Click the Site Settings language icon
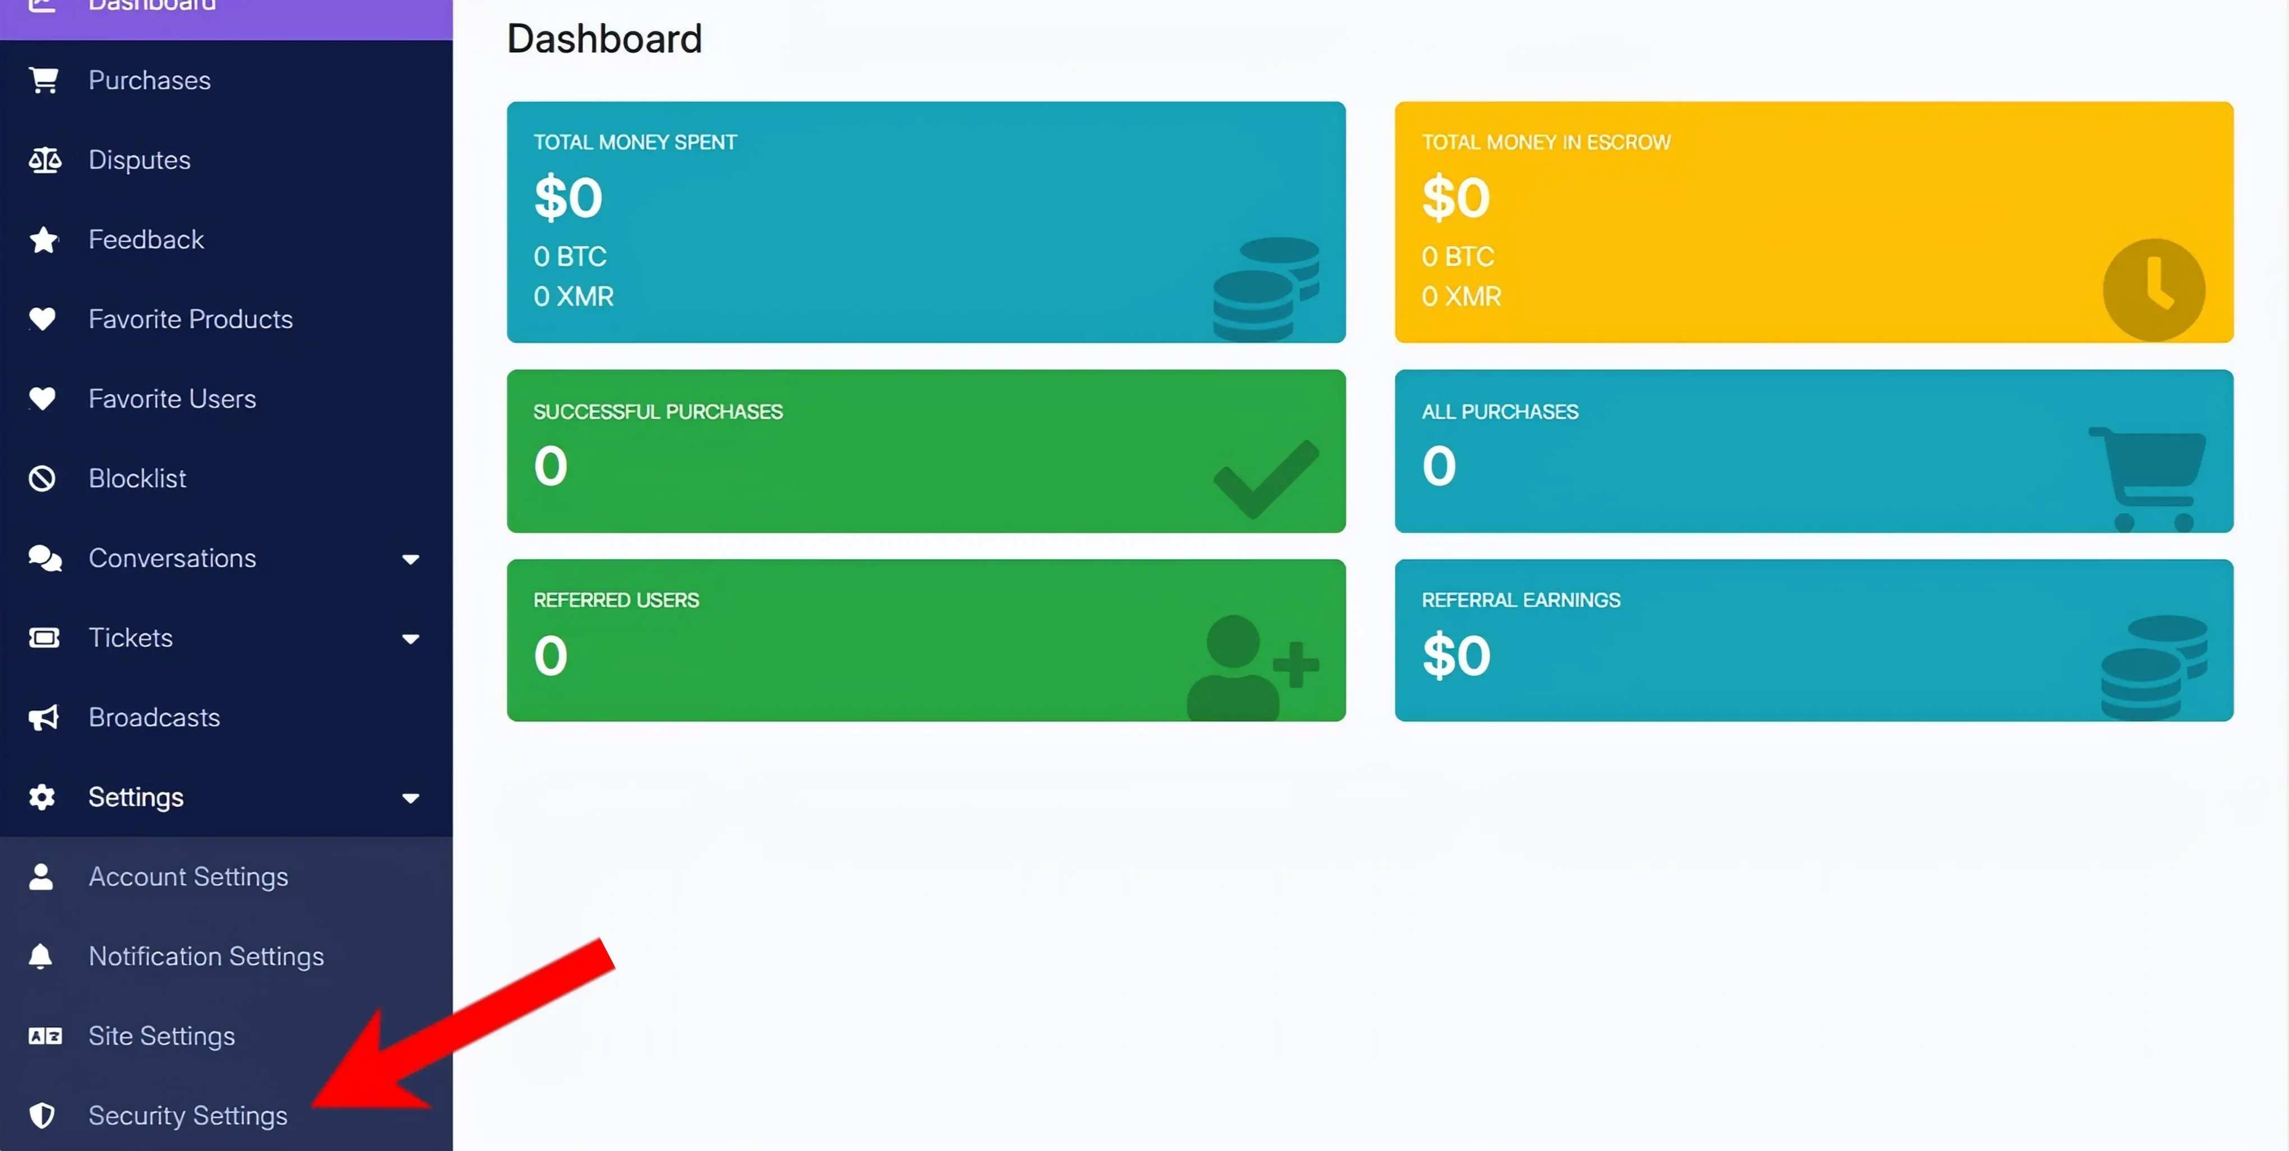This screenshot has height=1151, width=2289. pyautogui.click(x=44, y=1036)
